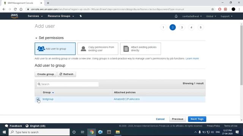Collapse the Set permissions section
The width and height of the screenshot is (243, 136).
pos(36,38)
